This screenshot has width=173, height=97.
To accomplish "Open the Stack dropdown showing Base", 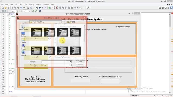I will [82, 8].
